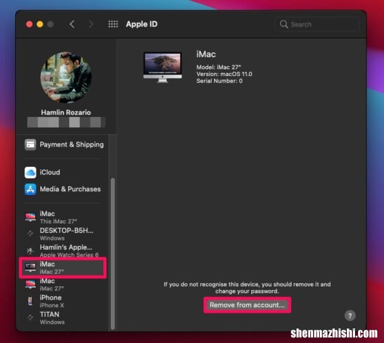The image size is (384, 343).
Task: Select the 'This iMac 27"' device row
Action: [x=64, y=217]
